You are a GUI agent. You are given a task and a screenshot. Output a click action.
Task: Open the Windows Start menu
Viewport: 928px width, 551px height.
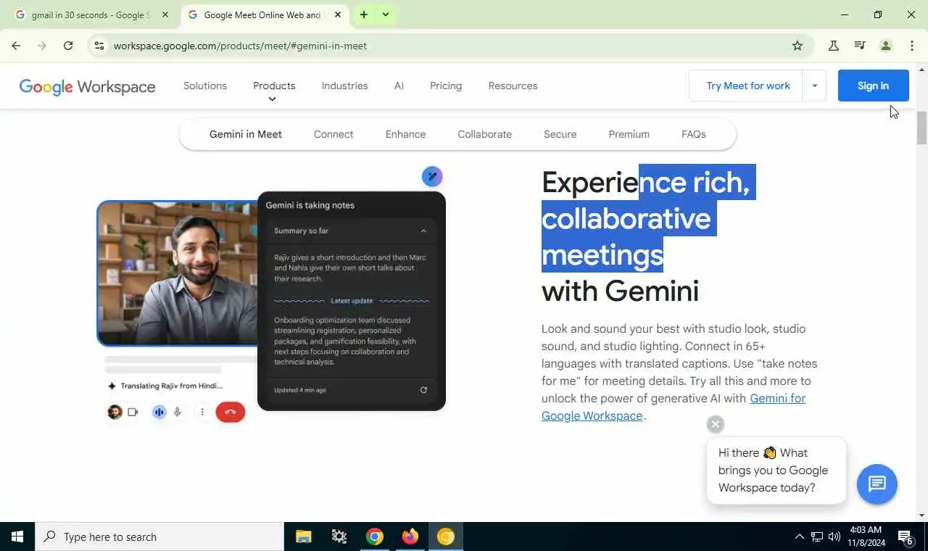(x=17, y=536)
